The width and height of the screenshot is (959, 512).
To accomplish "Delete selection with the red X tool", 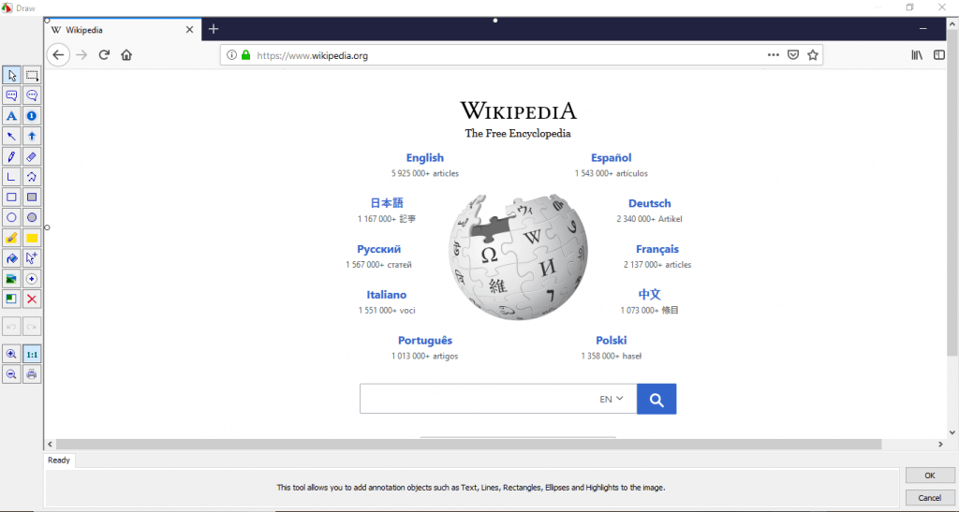I will click(32, 300).
